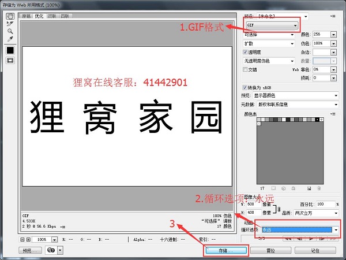
Task: Click the zoom in plus icon
Action: pyautogui.click(x=28, y=239)
